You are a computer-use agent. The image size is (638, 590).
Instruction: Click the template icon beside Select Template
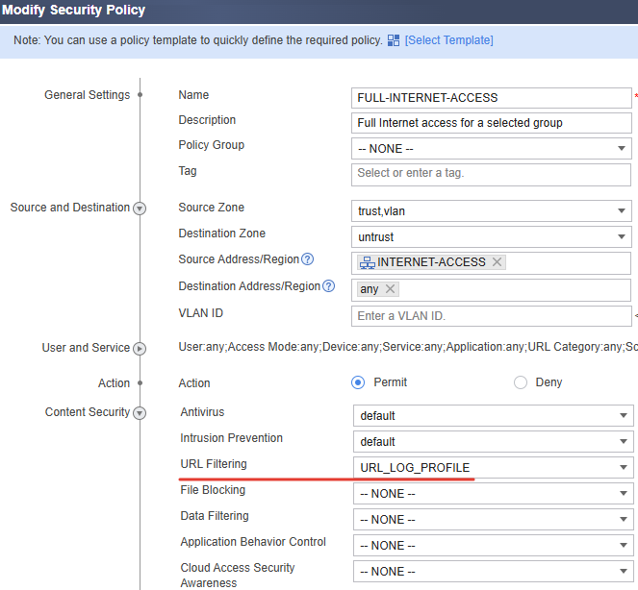pyautogui.click(x=393, y=40)
